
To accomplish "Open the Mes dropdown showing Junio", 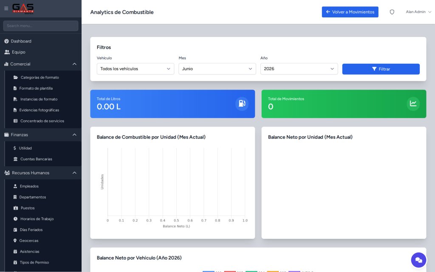I will point(217,69).
